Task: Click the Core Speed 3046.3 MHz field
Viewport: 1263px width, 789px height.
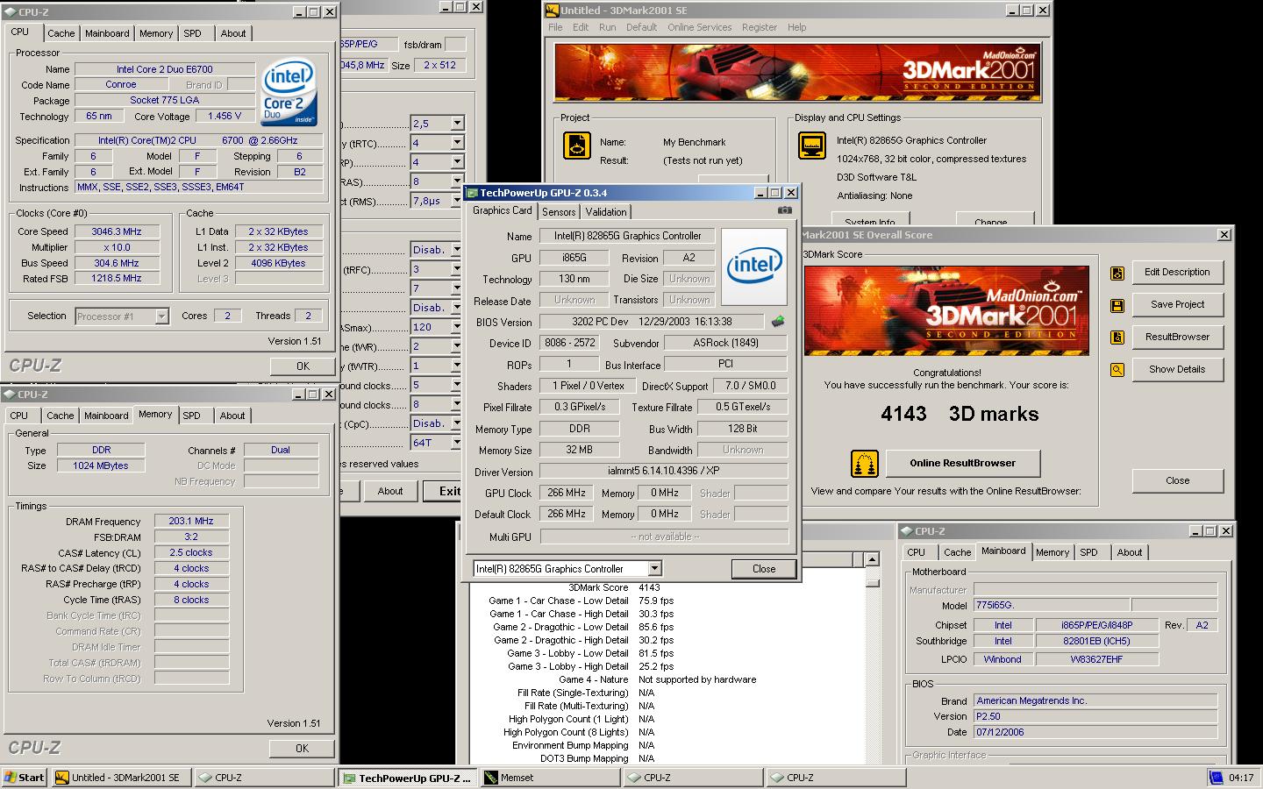Action: [x=117, y=231]
